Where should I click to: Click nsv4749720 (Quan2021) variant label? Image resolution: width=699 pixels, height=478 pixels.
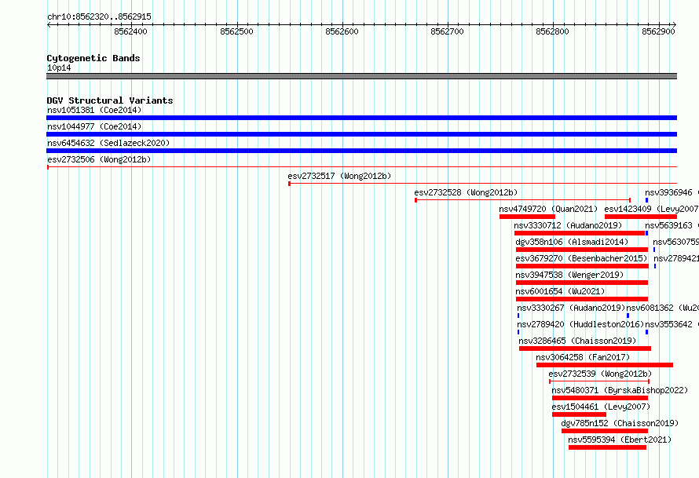coord(548,209)
